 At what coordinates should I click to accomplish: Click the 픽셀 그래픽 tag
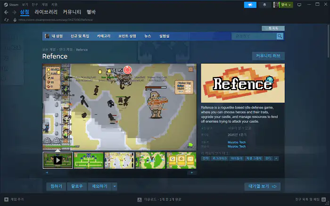254,158
